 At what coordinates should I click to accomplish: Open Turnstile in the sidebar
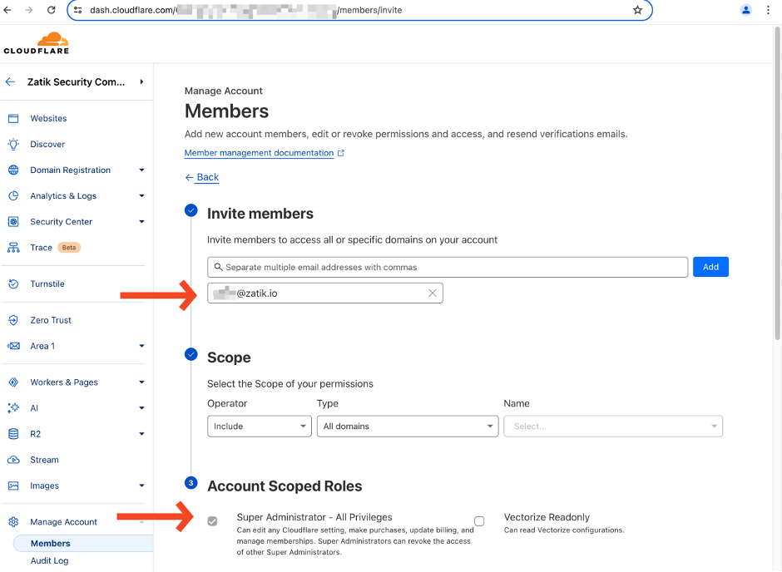pos(47,284)
